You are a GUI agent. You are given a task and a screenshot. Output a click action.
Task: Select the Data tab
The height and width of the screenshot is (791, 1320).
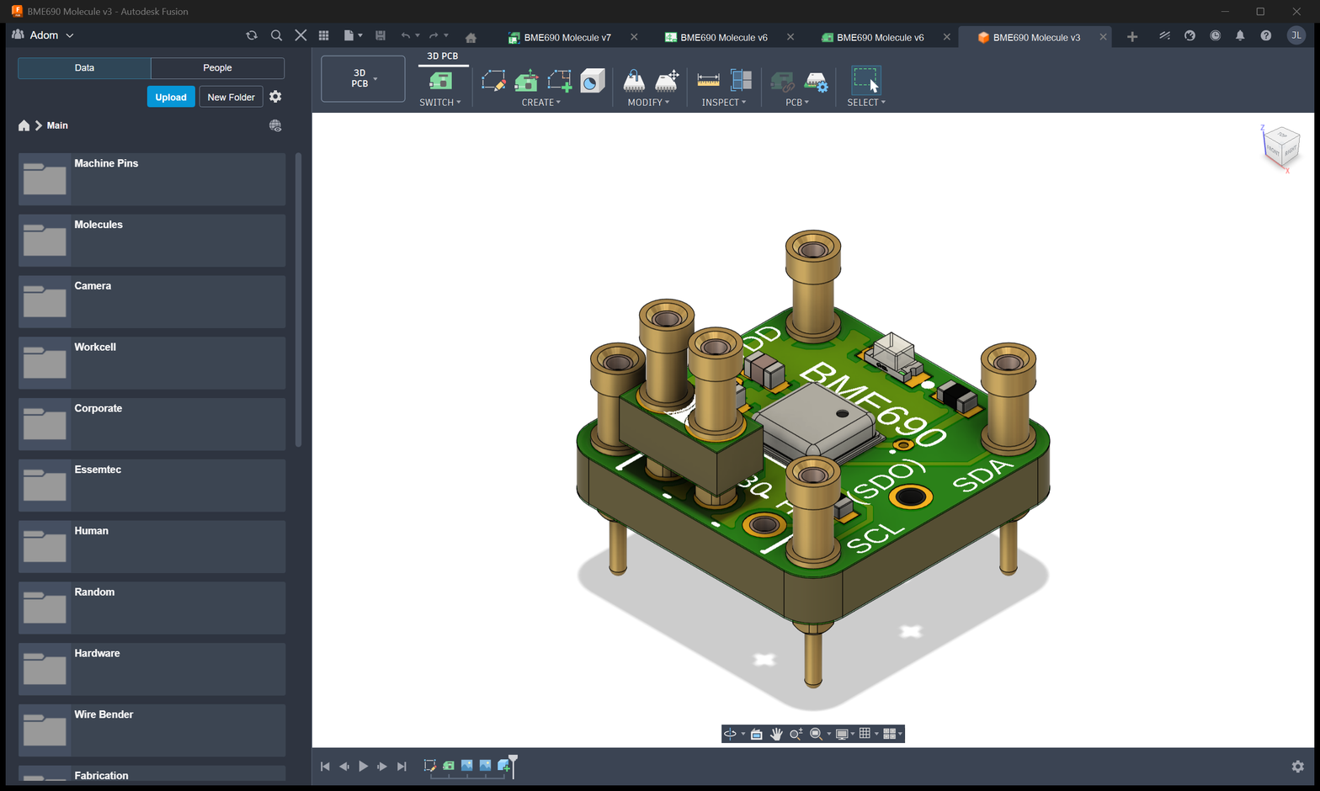(84, 68)
